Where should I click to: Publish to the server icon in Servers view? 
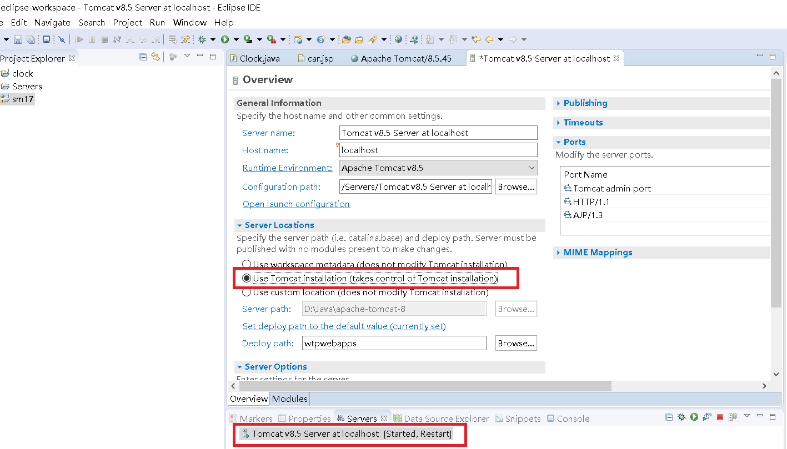click(733, 417)
